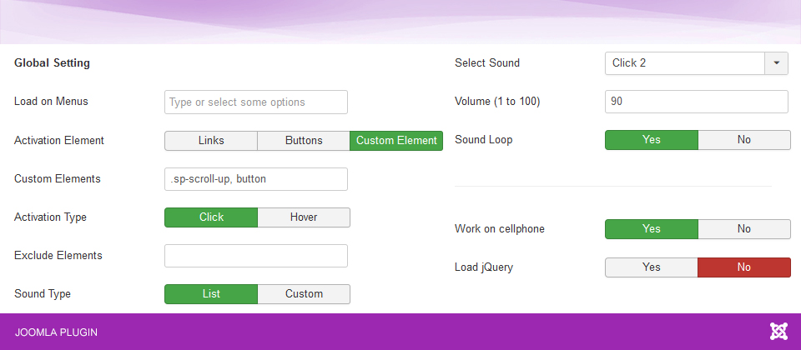
Task: Focus the Exclude Elements input field
Action: pos(256,256)
